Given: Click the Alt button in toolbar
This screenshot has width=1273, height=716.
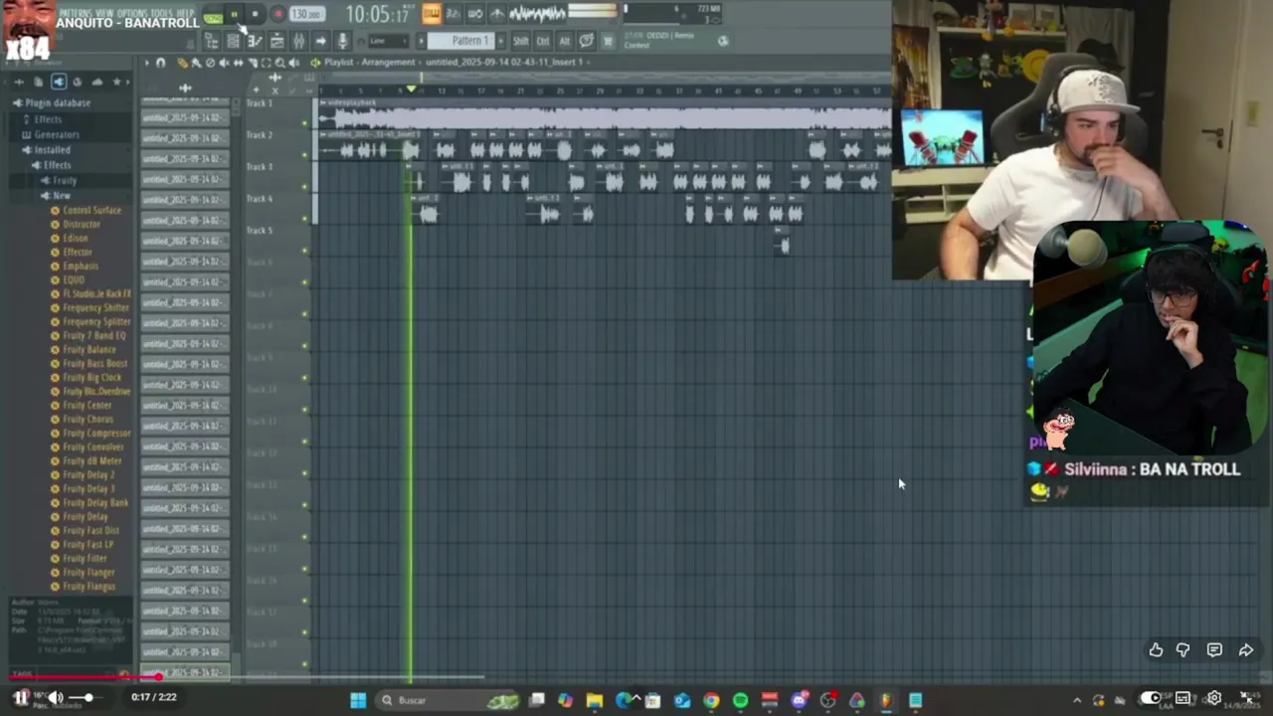Looking at the screenshot, I should pos(565,41).
